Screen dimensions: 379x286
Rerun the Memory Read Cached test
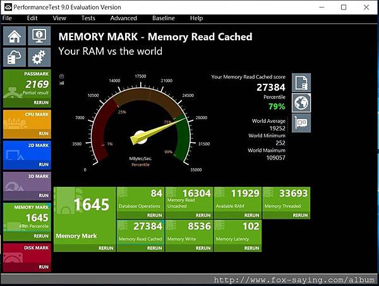[155, 248]
